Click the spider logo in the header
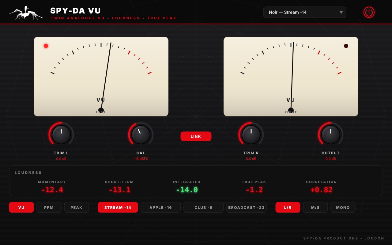 tap(26, 13)
